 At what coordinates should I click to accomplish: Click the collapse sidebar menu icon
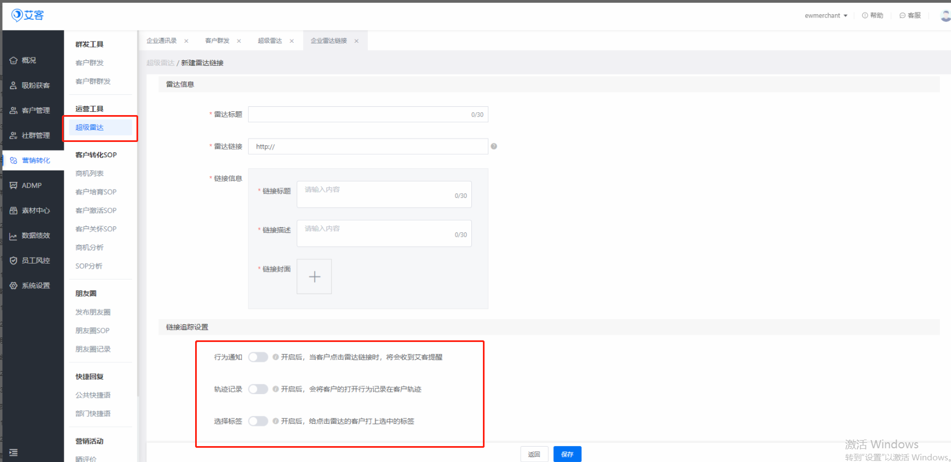(x=14, y=453)
